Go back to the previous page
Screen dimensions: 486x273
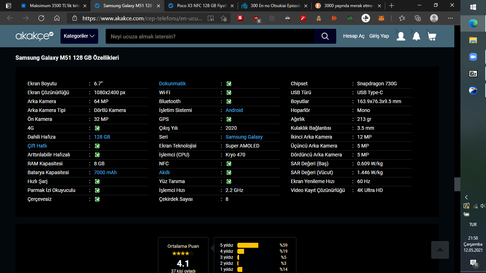10,18
